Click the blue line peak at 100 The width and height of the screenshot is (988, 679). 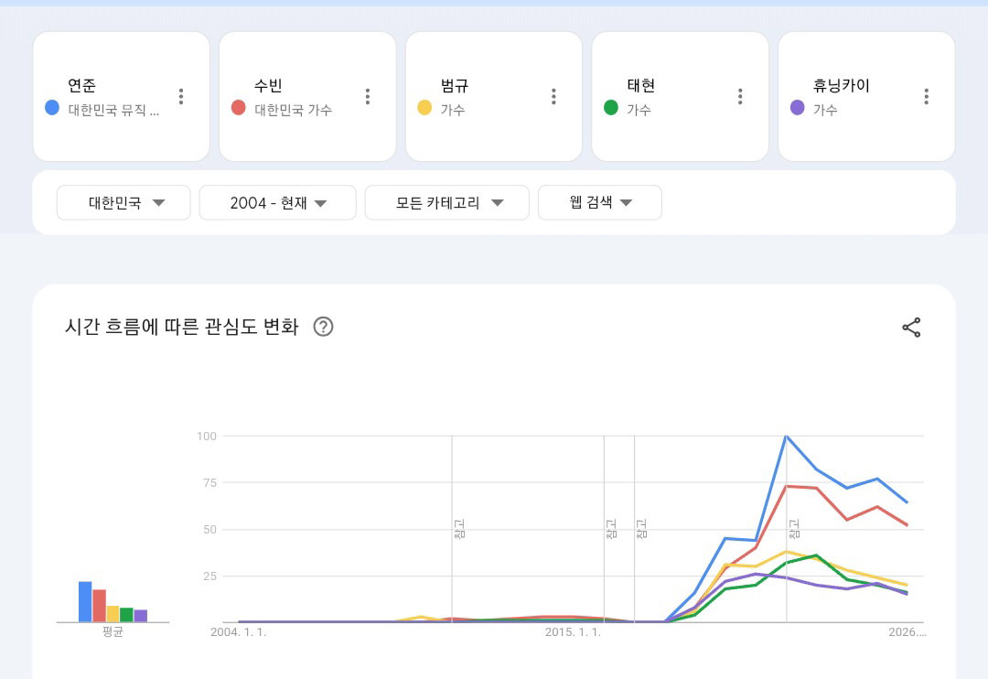click(x=786, y=436)
